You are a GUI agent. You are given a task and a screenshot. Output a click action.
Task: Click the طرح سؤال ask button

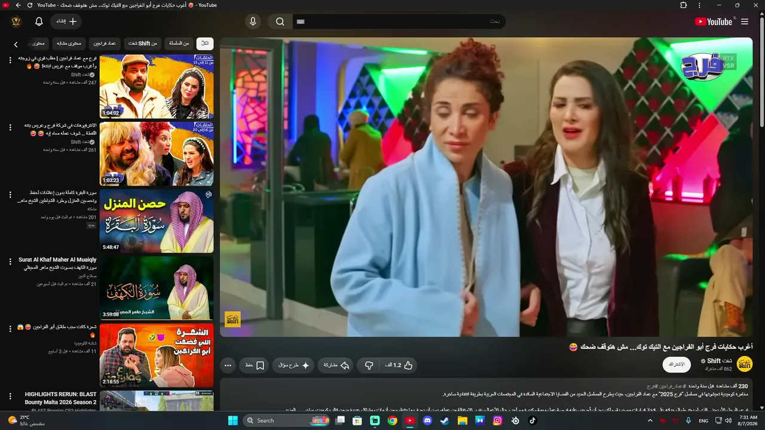(x=293, y=365)
